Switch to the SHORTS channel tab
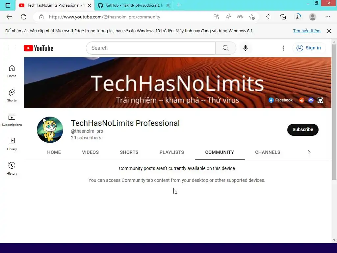This screenshot has width=337, height=253. tap(129, 152)
